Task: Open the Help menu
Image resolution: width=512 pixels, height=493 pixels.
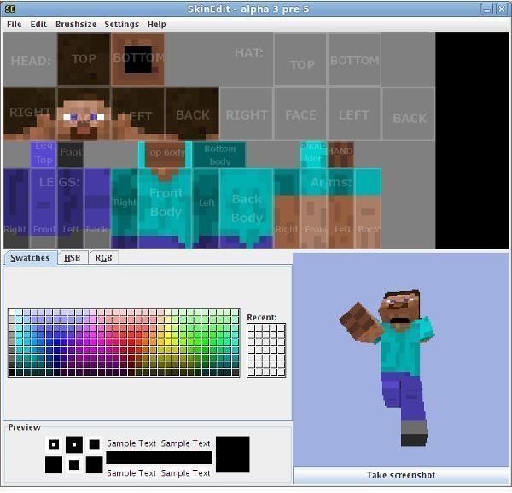Action: [x=156, y=25]
